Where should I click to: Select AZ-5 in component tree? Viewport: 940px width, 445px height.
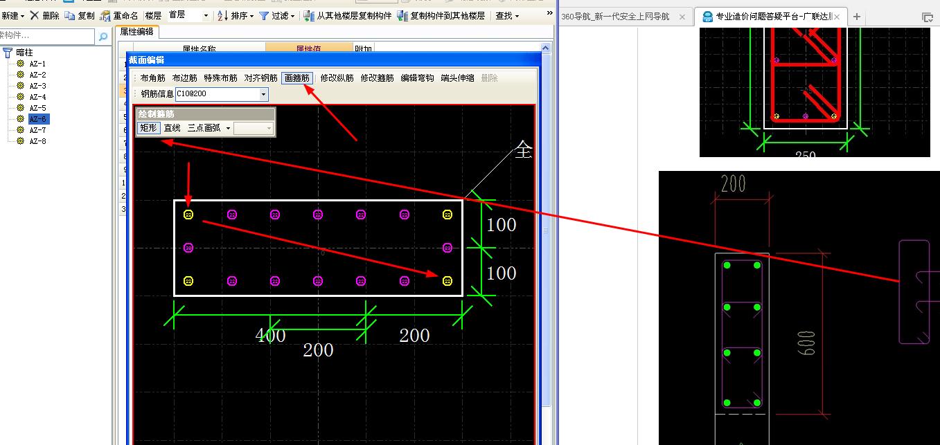click(37, 108)
